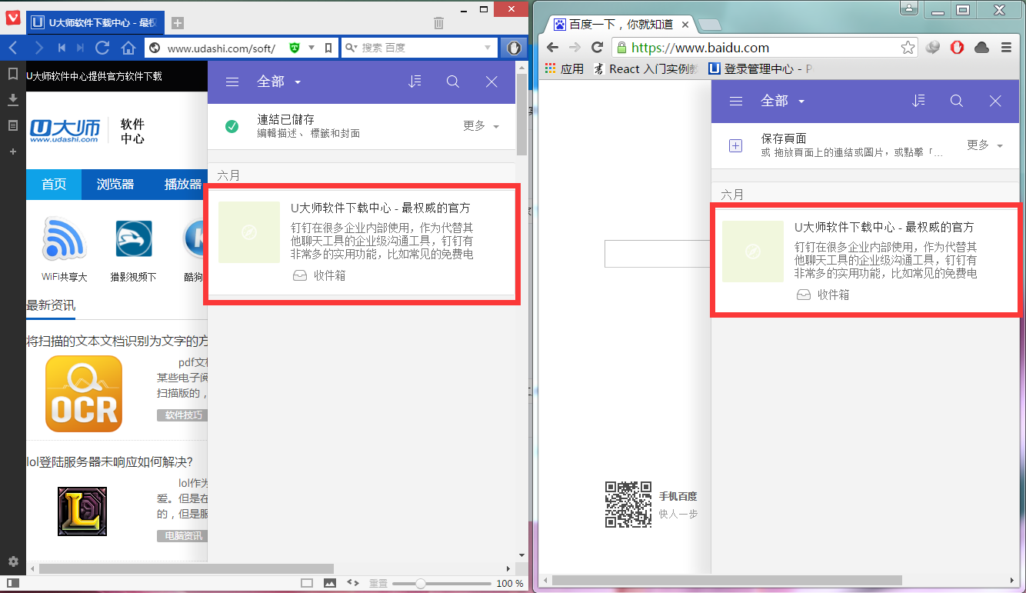This screenshot has height=593, width=1026.
Task: Add web panel in Vivaldi sidebar
Action: pos(12,152)
